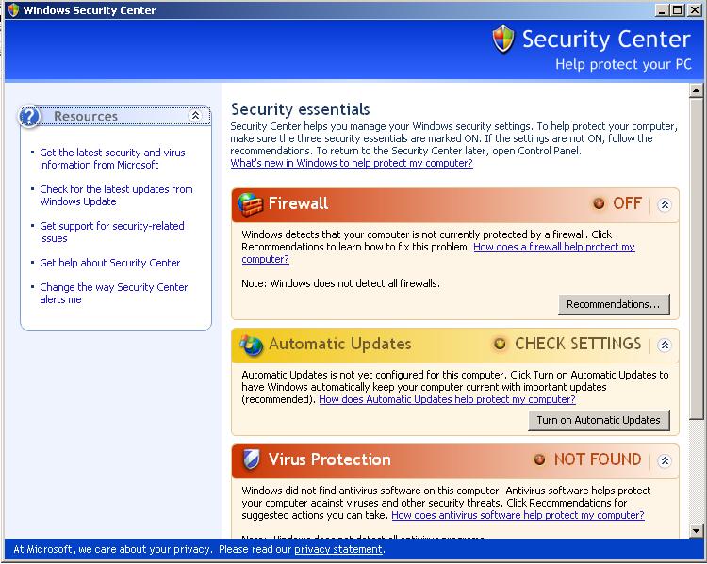
Task: Collapse the Firewall section
Action: [665, 205]
